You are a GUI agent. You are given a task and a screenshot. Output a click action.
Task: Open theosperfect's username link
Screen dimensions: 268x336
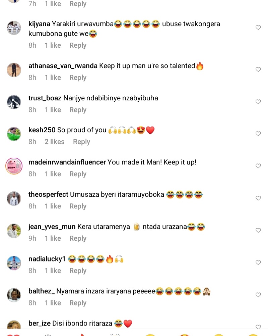(x=48, y=194)
